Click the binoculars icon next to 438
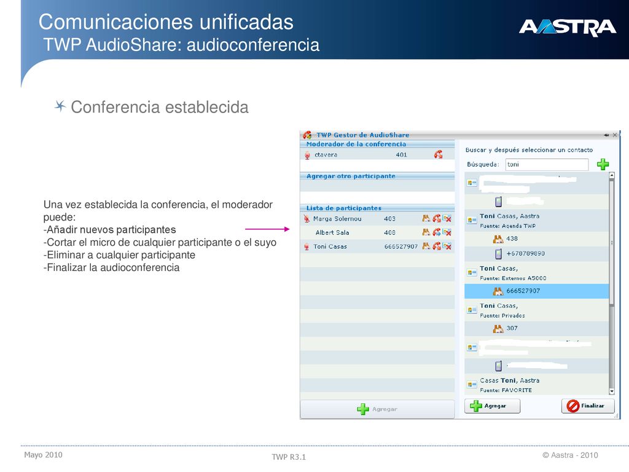Viewport: 629px width, 472px height. (498, 239)
